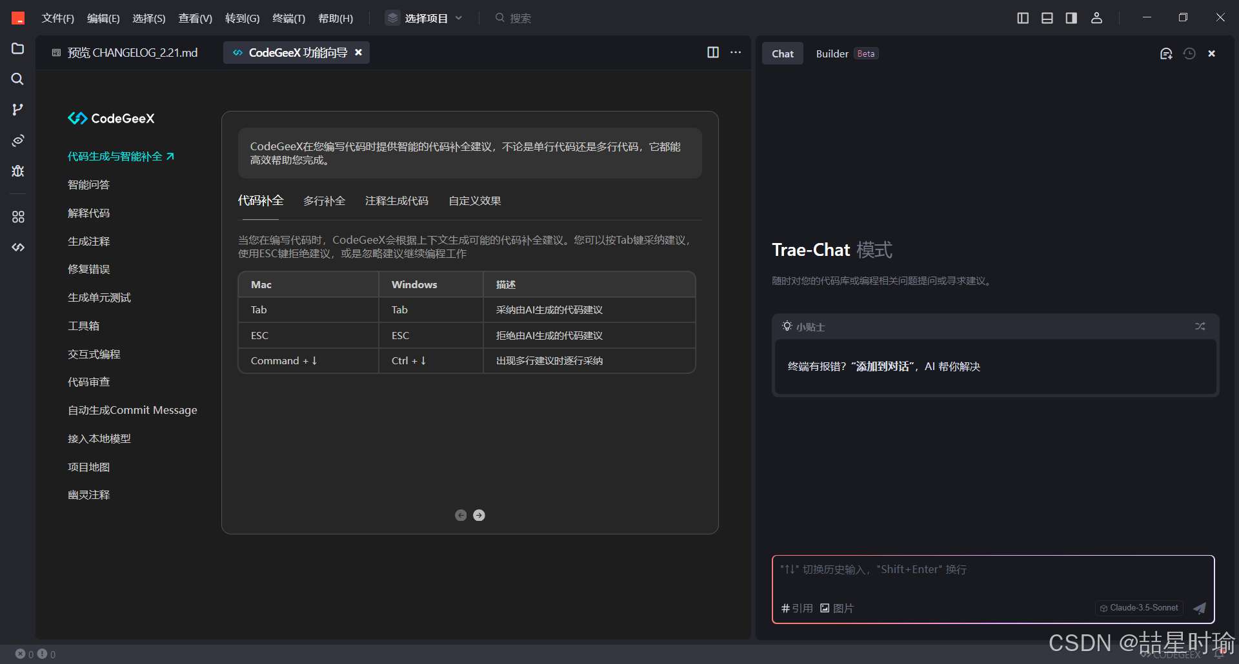Go to next guide page arrow

479,515
